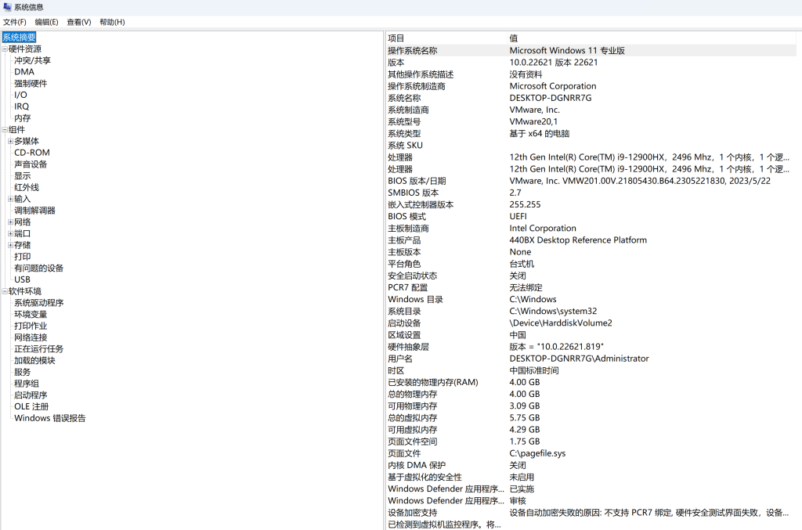This screenshot has width=802, height=530.
Task: Select the 用户名 row label
Action: pyautogui.click(x=400, y=359)
